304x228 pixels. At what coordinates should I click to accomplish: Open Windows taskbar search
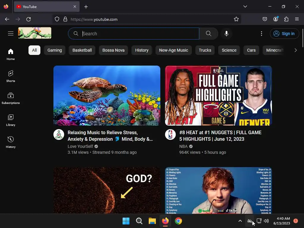point(139,221)
